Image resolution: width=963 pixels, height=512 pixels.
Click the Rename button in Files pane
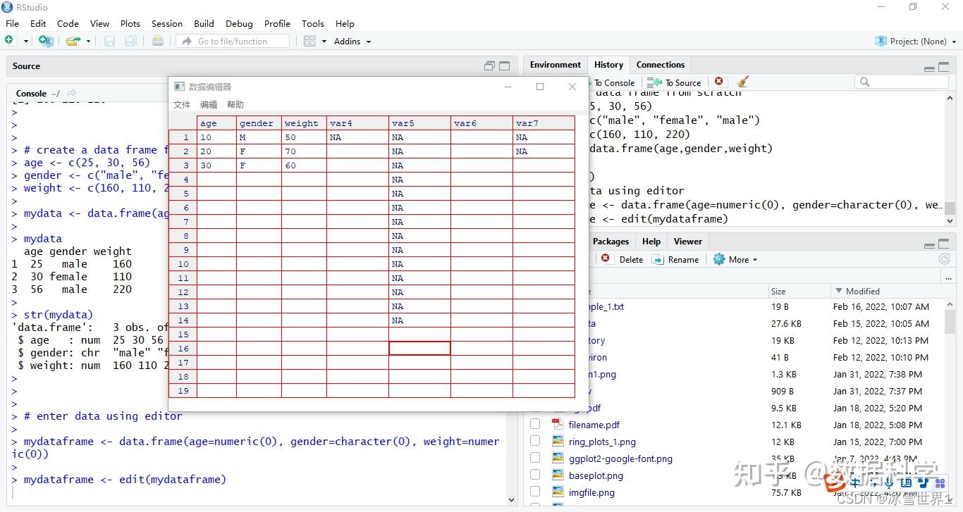(675, 259)
